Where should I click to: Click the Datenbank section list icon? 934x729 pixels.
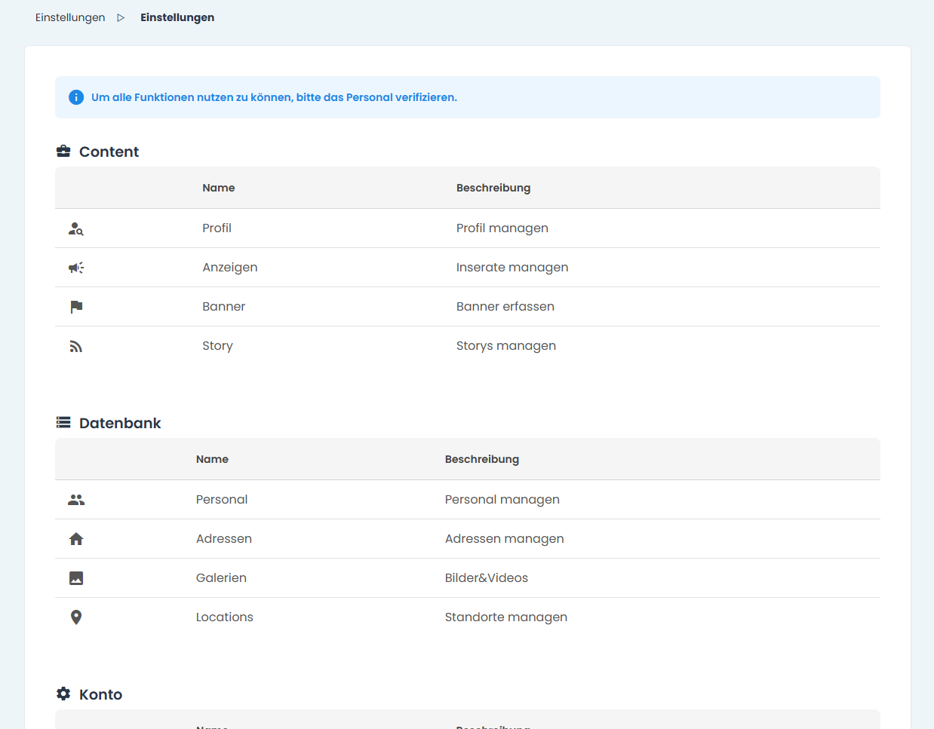pyautogui.click(x=63, y=422)
